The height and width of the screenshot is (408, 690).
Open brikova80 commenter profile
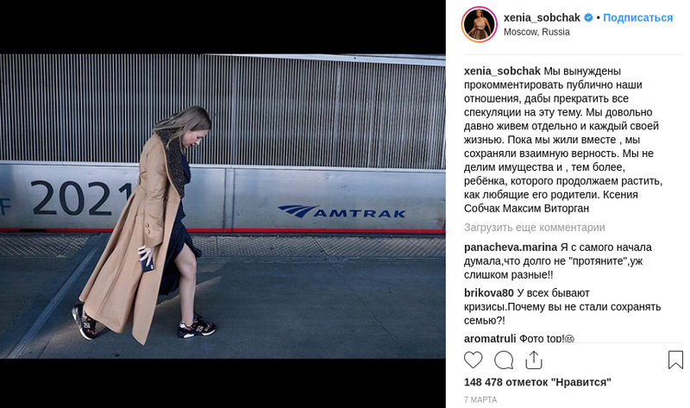click(x=488, y=292)
